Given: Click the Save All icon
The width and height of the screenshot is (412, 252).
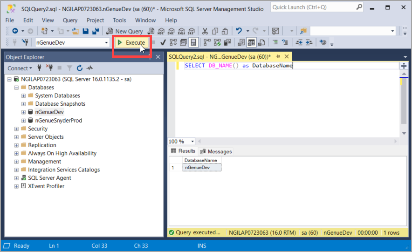Looking at the screenshot, I should 96,31.
